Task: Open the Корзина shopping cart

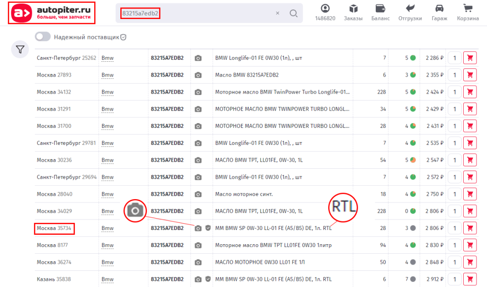Action: pos(468,13)
